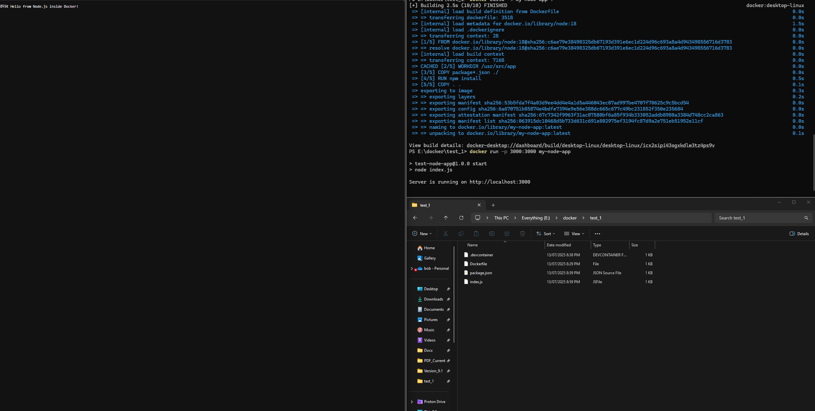Open the View options button
The image size is (815, 411).
tap(574, 234)
